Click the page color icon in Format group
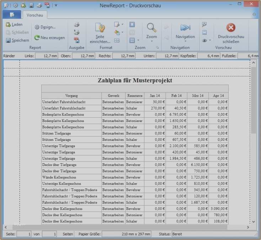The image size is (261, 240). click(x=117, y=32)
